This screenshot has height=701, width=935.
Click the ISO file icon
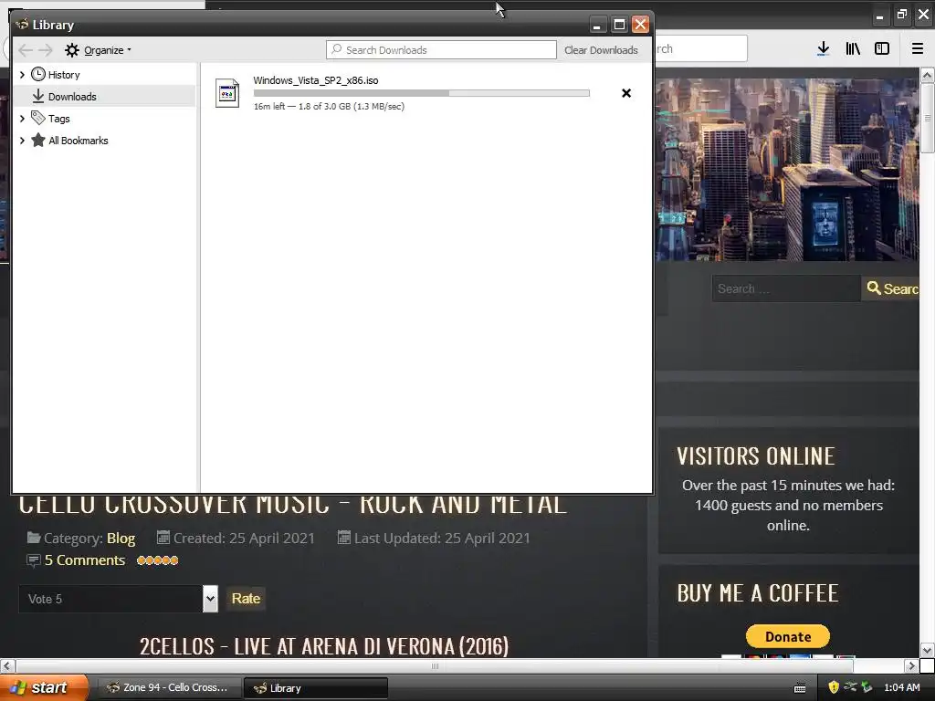[227, 94]
